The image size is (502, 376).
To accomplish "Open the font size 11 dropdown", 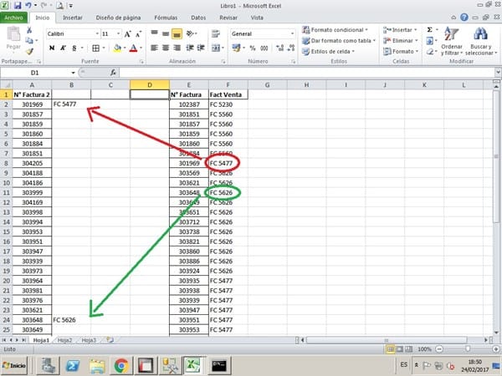I will [x=119, y=34].
